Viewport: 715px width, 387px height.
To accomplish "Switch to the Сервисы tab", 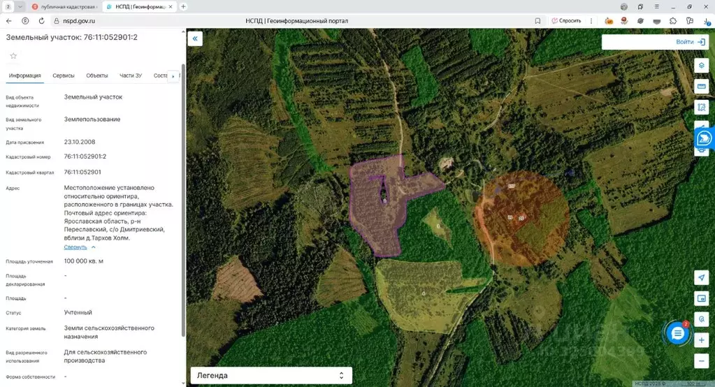I will click(64, 75).
